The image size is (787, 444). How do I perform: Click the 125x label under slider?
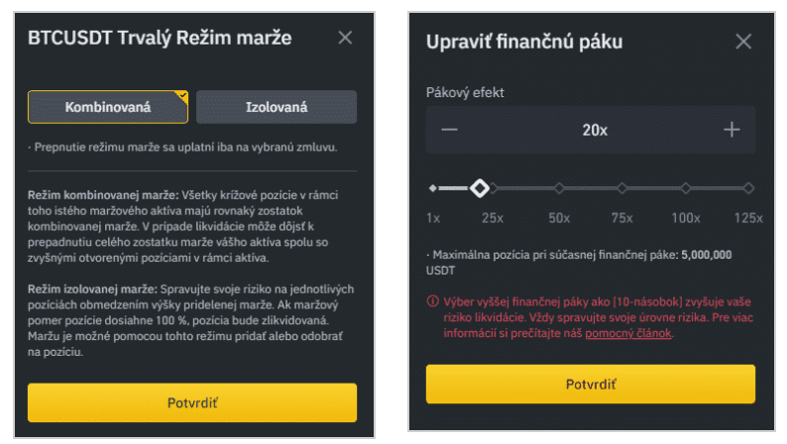pyautogui.click(x=747, y=218)
